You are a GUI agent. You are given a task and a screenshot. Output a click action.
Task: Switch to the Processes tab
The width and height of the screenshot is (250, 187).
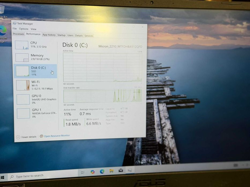18,34
